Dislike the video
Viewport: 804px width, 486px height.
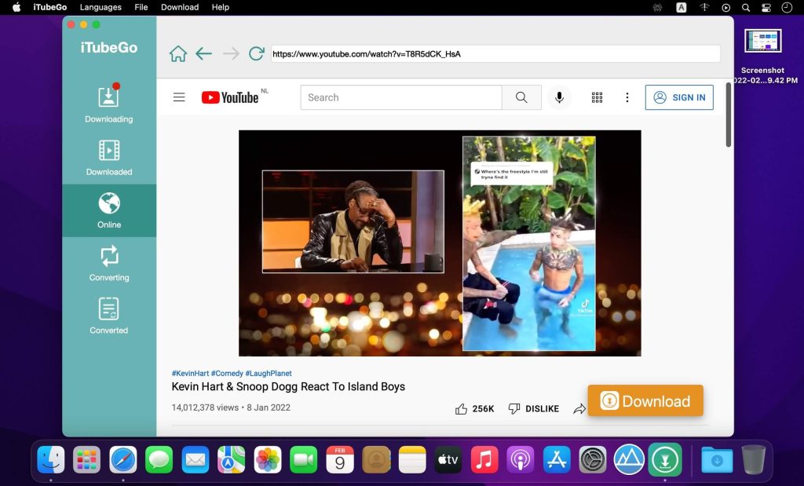pos(513,408)
